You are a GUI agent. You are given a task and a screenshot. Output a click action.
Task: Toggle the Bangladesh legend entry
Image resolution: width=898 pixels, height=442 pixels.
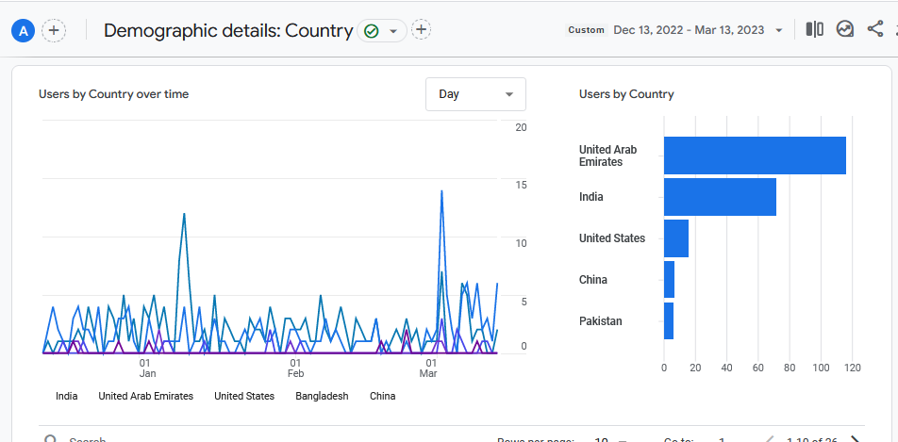click(322, 396)
